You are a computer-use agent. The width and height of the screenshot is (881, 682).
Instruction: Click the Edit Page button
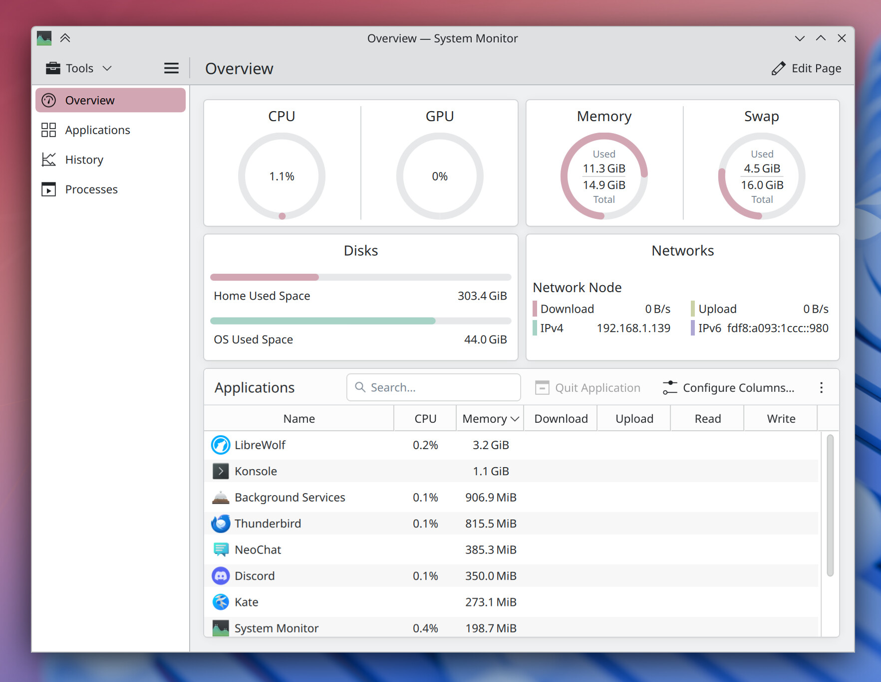click(x=806, y=68)
